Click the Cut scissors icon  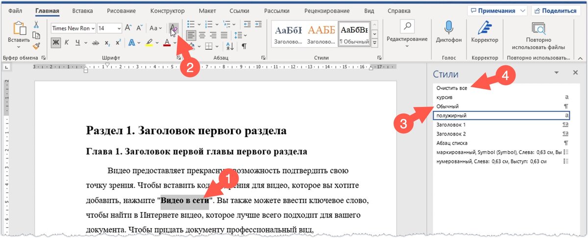36,25
